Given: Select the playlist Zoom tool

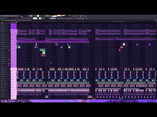Looking at the screenshot, I should click(x=14, y=20).
